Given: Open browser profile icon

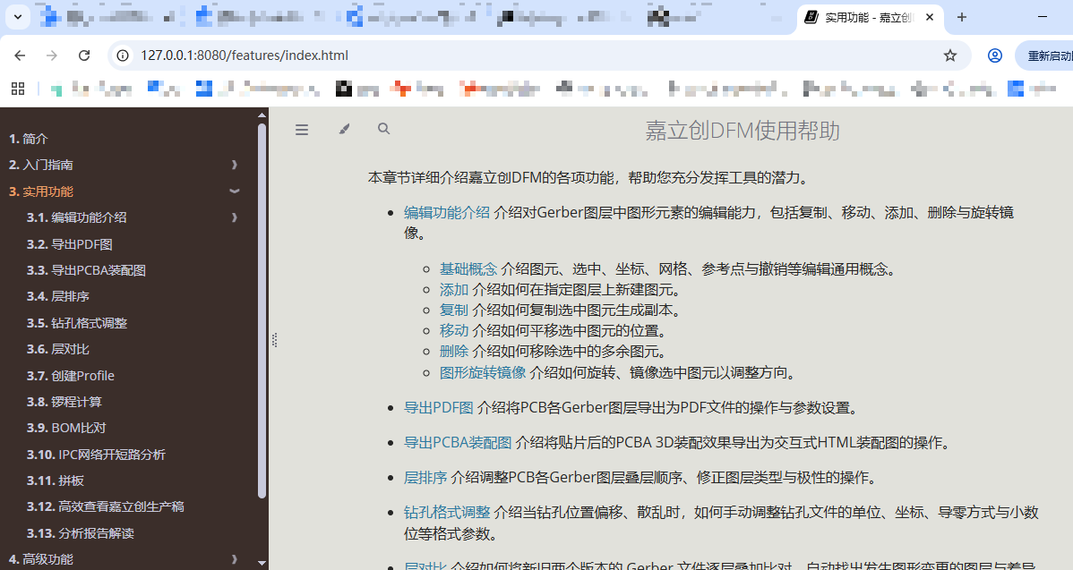Looking at the screenshot, I should 995,55.
